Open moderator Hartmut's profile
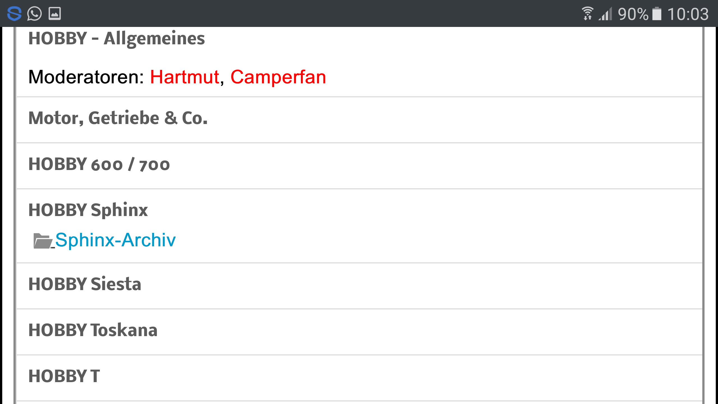This screenshot has height=404, width=718. coord(185,77)
